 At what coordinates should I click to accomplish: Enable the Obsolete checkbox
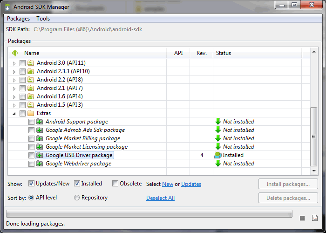115,184
